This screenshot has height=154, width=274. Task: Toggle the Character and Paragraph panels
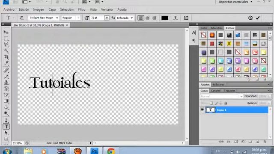186,18
